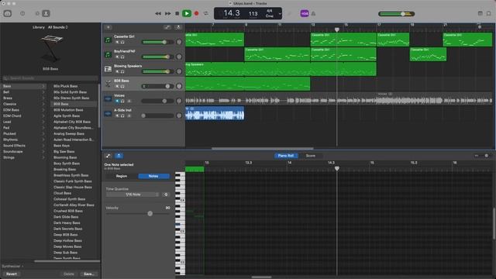This screenshot has width=496, height=279.
Task: Open the Note Pad button in toolbar
Action: click(x=480, y=13)
